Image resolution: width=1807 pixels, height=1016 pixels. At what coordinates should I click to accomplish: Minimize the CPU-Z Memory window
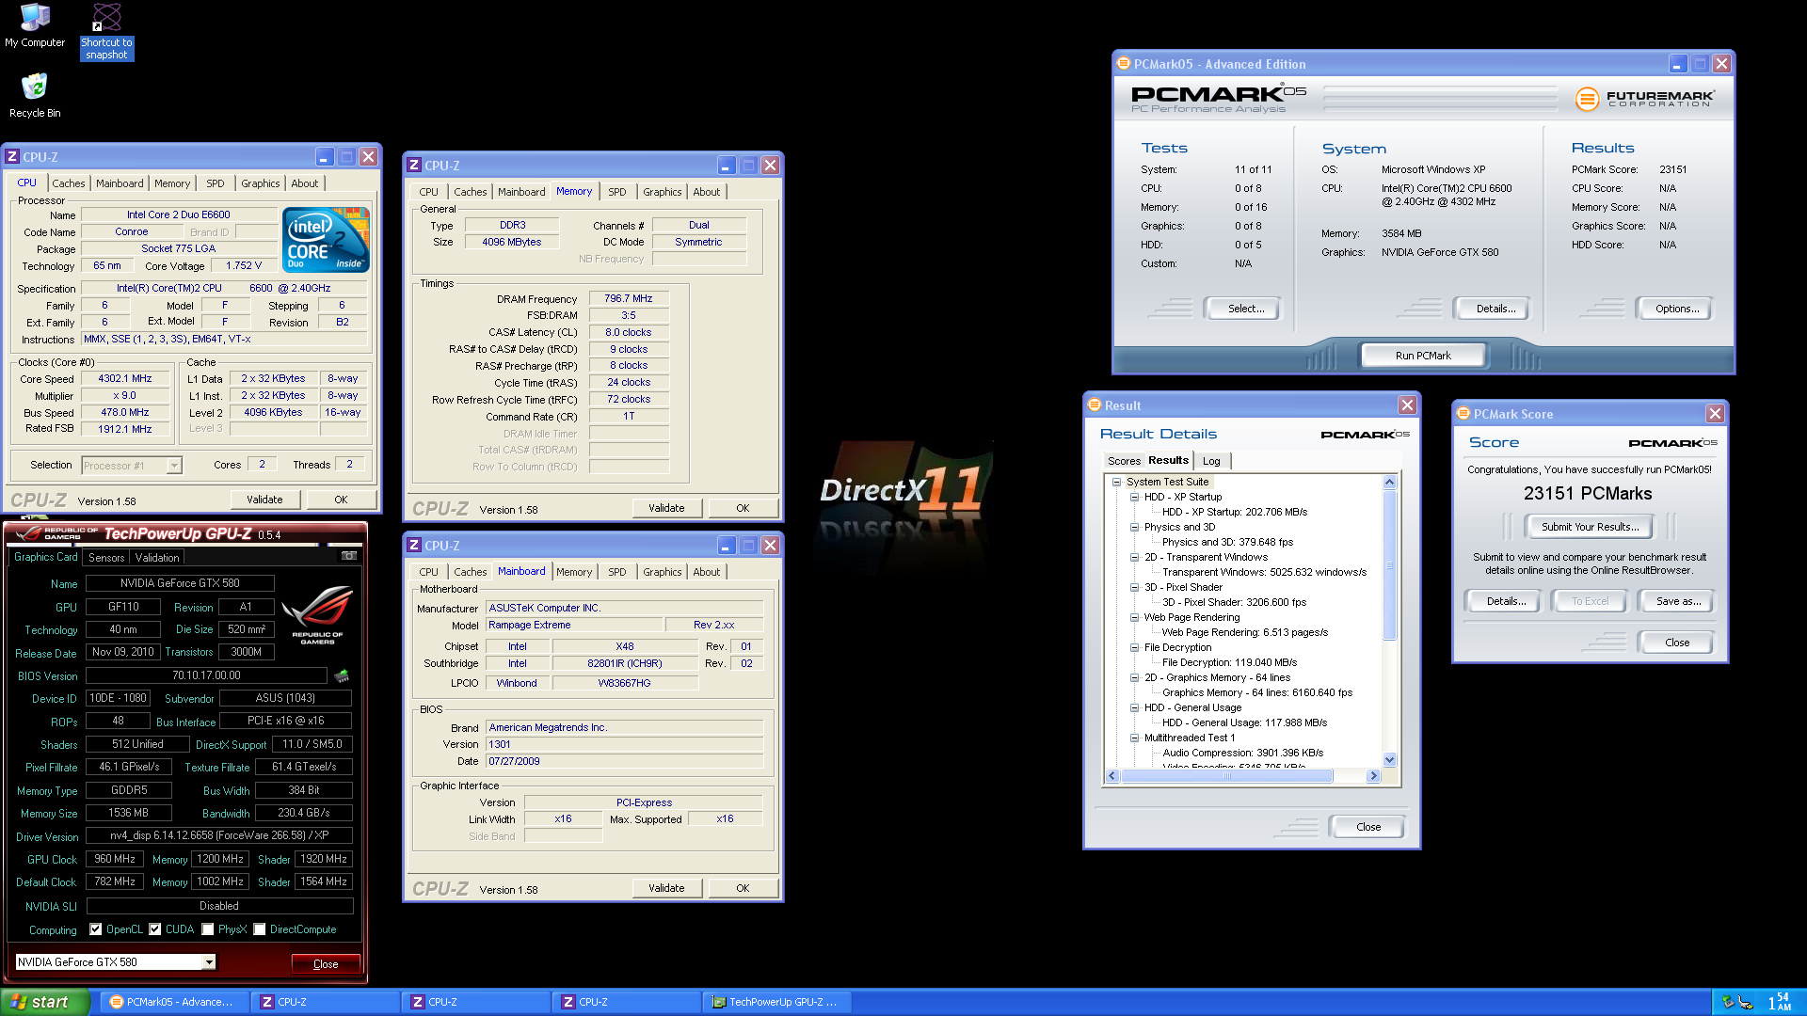(x=726, y=166)
